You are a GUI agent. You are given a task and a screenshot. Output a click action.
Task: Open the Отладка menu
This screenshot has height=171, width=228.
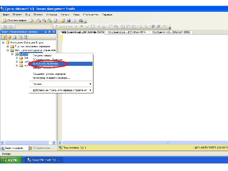(52, 15)
